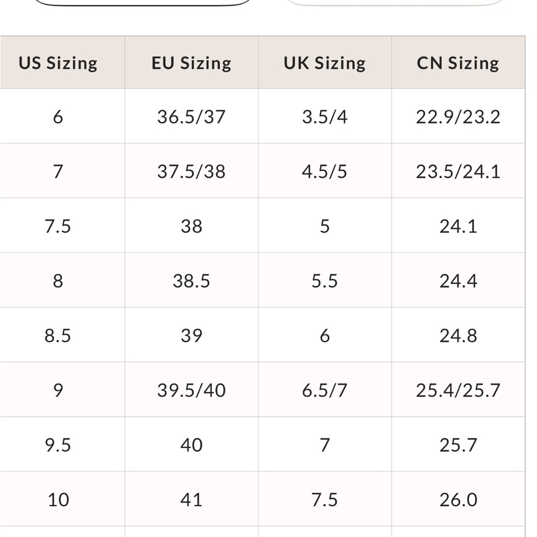Click the CN Sizing column header
The image size is (537, 537).
458,63
